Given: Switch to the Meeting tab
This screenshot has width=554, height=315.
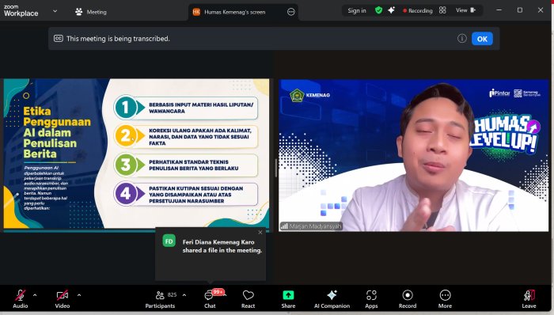Looking at the screenshot, I should coord(91,12).
